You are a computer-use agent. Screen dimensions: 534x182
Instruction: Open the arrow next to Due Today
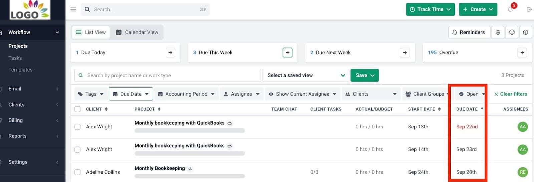[170, 52]
